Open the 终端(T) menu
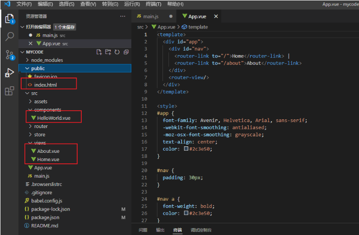The width and height of the screenshot is (359, 235). pos(153,4)
